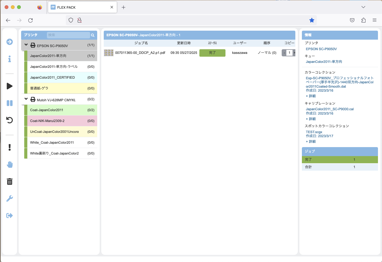Screen dimensions: 382x262
Task: Collapse the EPSON SC-P9050V printer group
Action: tap(26, 45)
